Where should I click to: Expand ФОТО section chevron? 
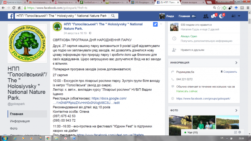[x=236, y=110]
